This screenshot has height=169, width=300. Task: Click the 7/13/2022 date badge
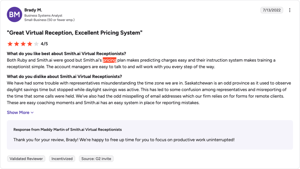pyautogui.click(x=272, y=10)
